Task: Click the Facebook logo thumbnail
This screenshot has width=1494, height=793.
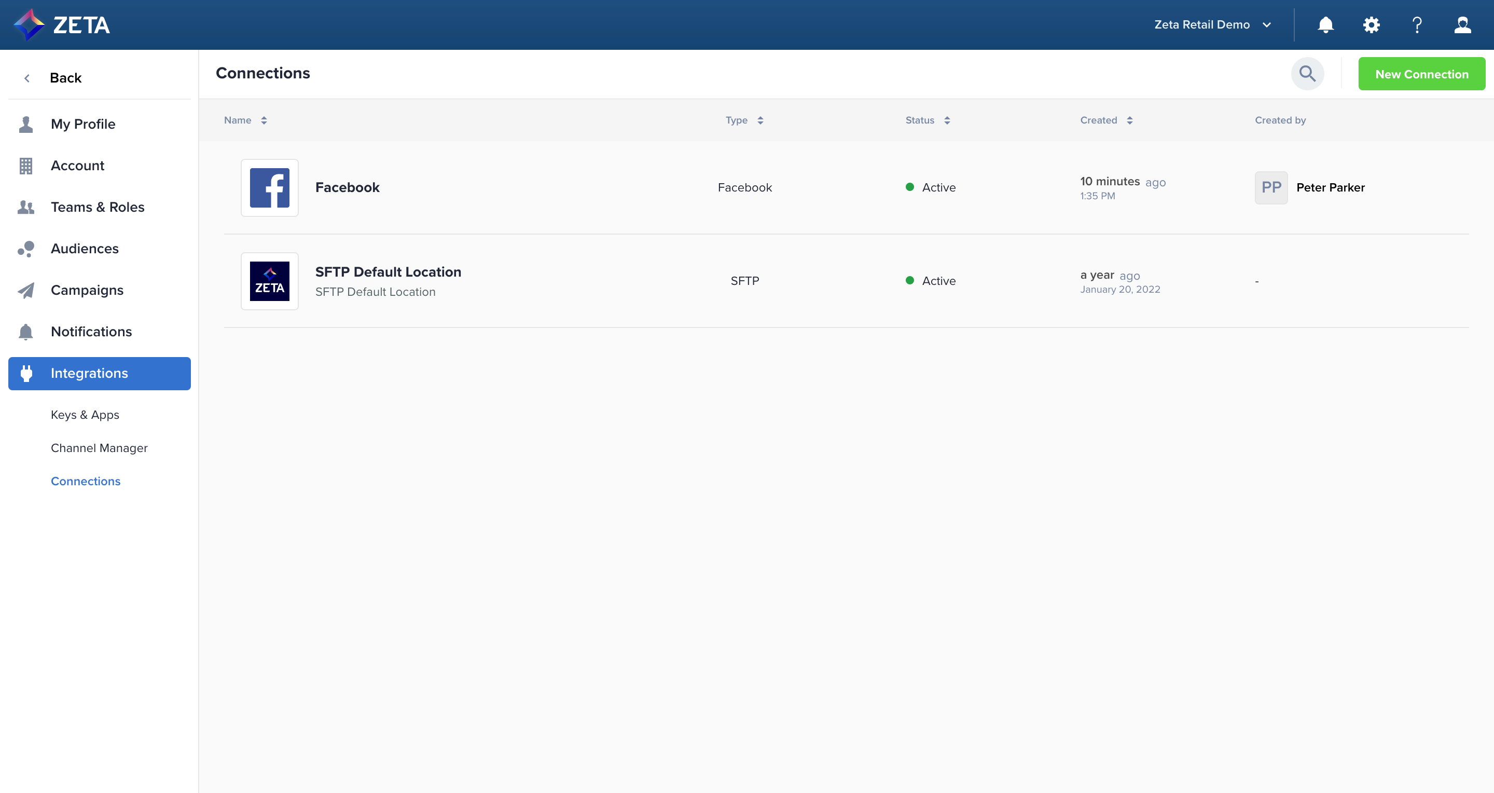Action: pos(270,188)
